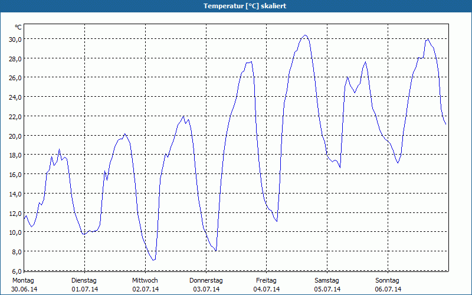Select the 05.07.14 date label
Image resolution: width=472 pixels, height=295 pixels.
pos(327,290)
